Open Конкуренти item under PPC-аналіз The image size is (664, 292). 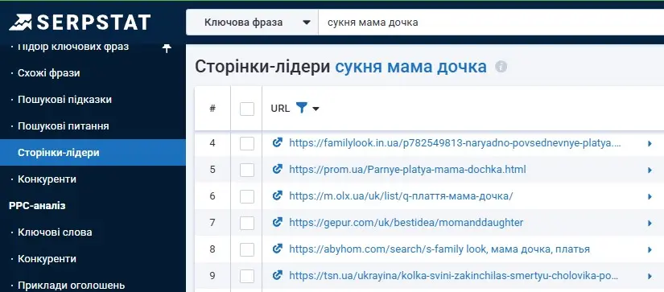click(47, 258)
